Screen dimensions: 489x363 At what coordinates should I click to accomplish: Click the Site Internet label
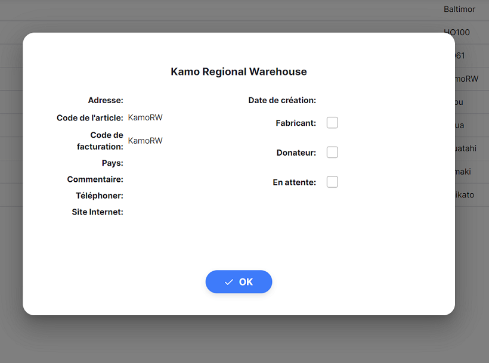(x=97, y=212)
